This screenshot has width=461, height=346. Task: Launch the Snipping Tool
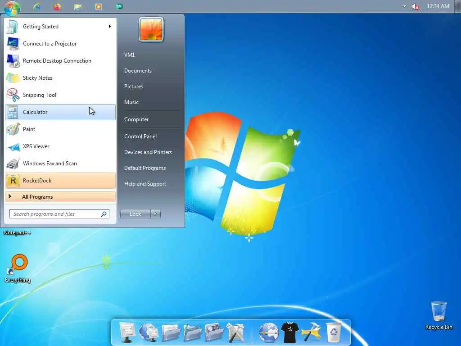[x=60, y=95]
